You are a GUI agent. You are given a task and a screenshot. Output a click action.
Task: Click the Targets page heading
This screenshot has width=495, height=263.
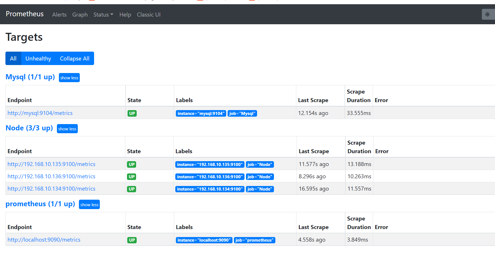coord(24,37)
